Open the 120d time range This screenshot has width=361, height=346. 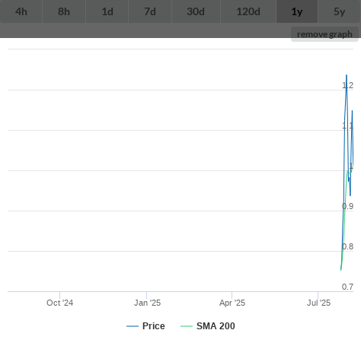(248, 11)
